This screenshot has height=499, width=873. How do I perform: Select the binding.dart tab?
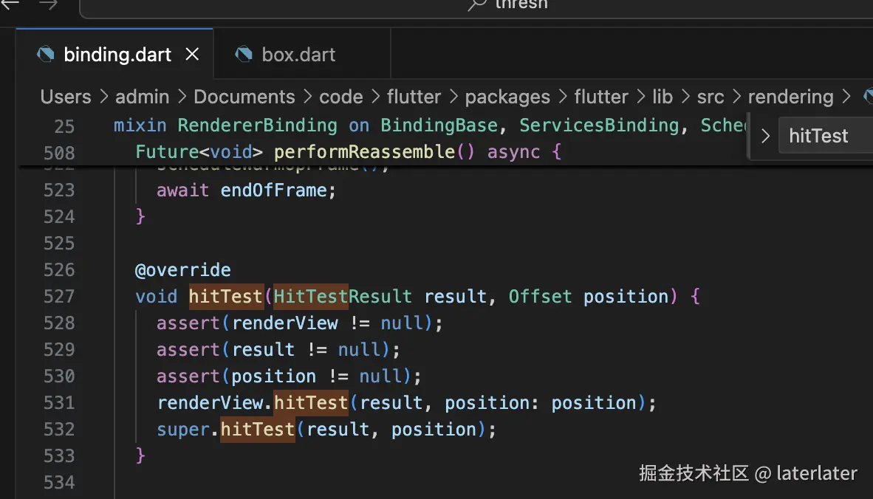pos(117,55)
